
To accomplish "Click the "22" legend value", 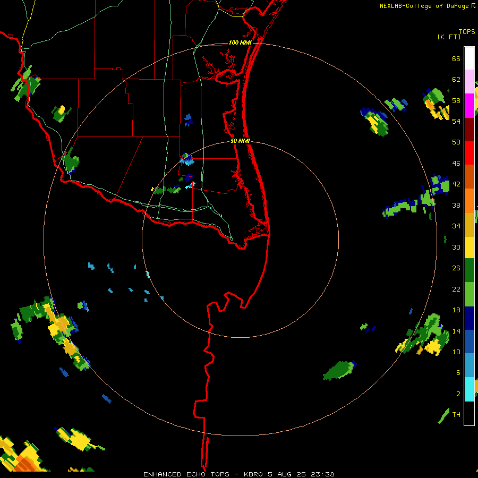I will point(456,289).
